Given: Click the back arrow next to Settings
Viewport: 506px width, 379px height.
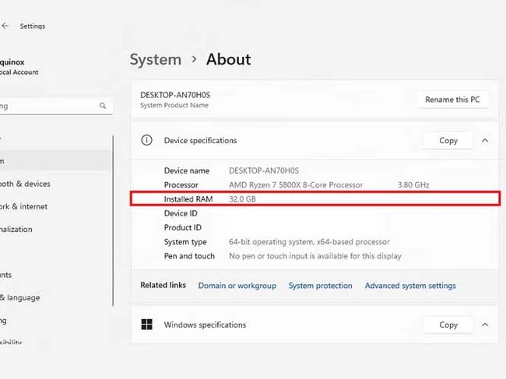Looking at the screenshot, I should 5,26.
